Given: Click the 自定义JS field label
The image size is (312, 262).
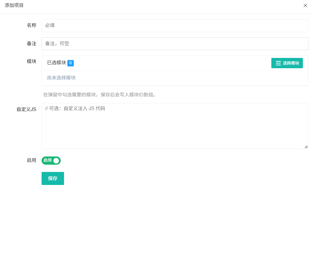Looking at the screenshot, I should 26,109.
